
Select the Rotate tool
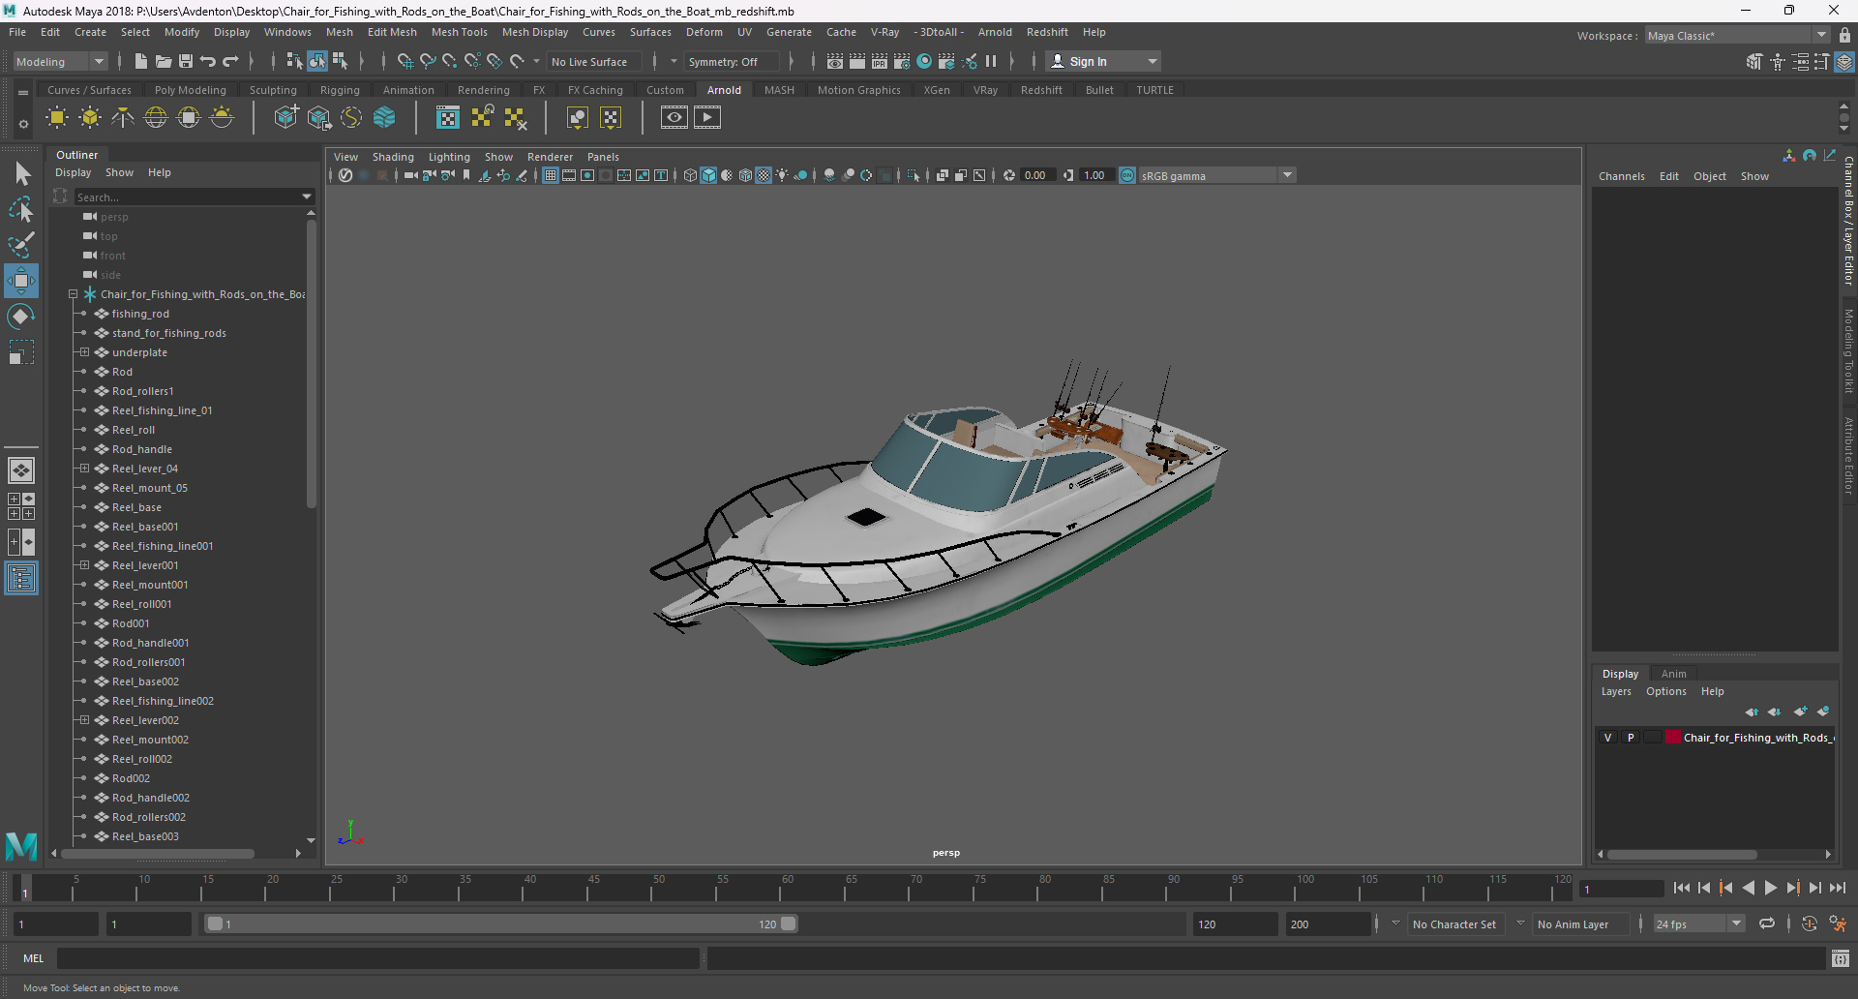pyautogui.click(x=21, y=317)
